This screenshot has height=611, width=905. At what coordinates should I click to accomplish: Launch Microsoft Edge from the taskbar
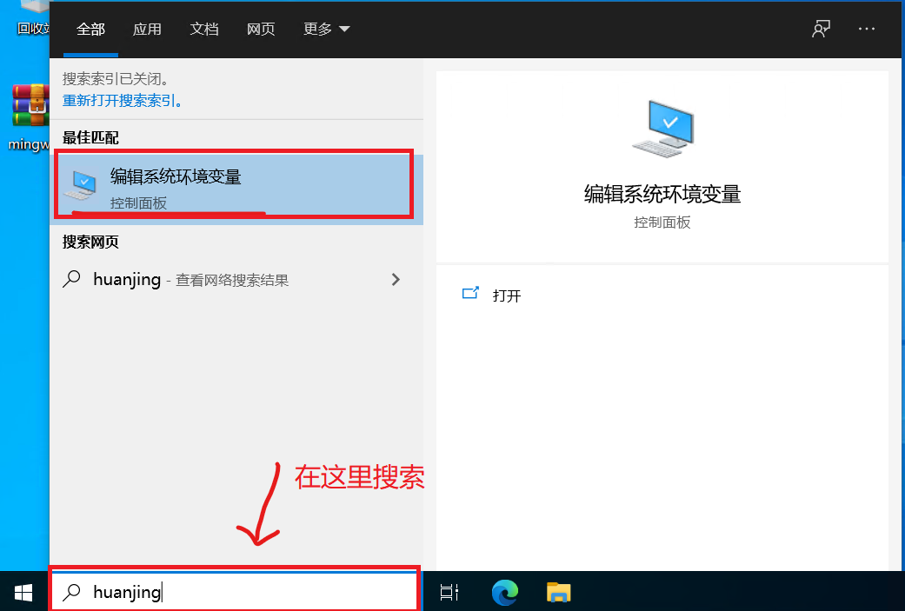point(504,592)
